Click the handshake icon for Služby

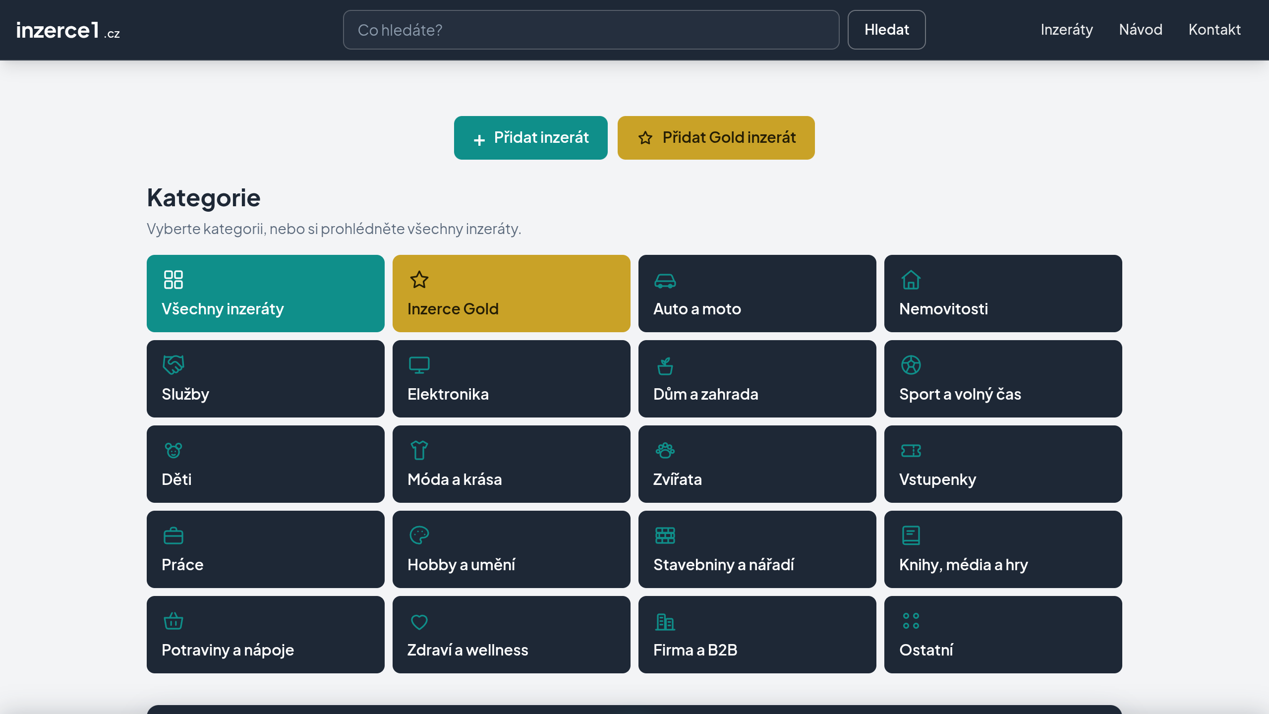pyautogui.click(x=173, y=365)
